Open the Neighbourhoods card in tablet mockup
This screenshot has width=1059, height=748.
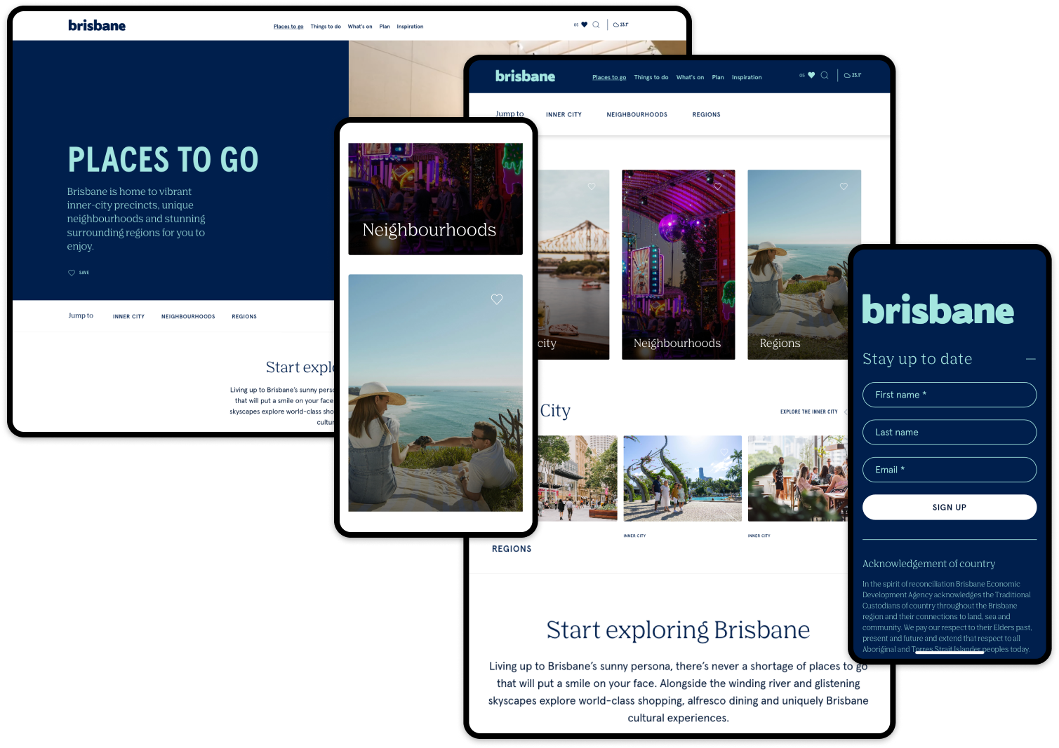coord(678,264)
